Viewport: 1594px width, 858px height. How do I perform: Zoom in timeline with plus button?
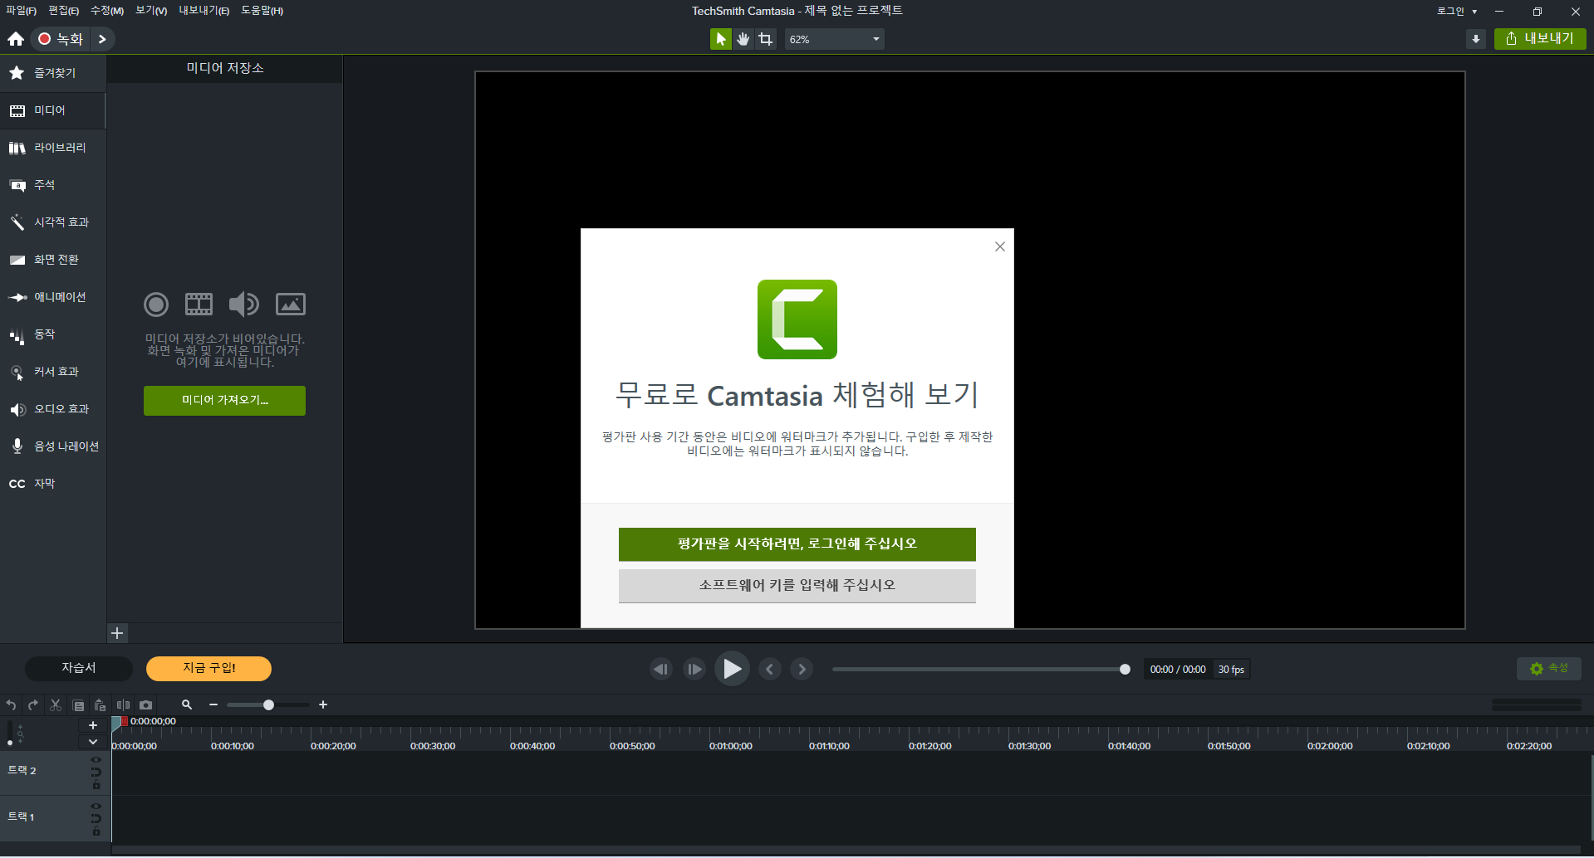(x=323, y=705)
